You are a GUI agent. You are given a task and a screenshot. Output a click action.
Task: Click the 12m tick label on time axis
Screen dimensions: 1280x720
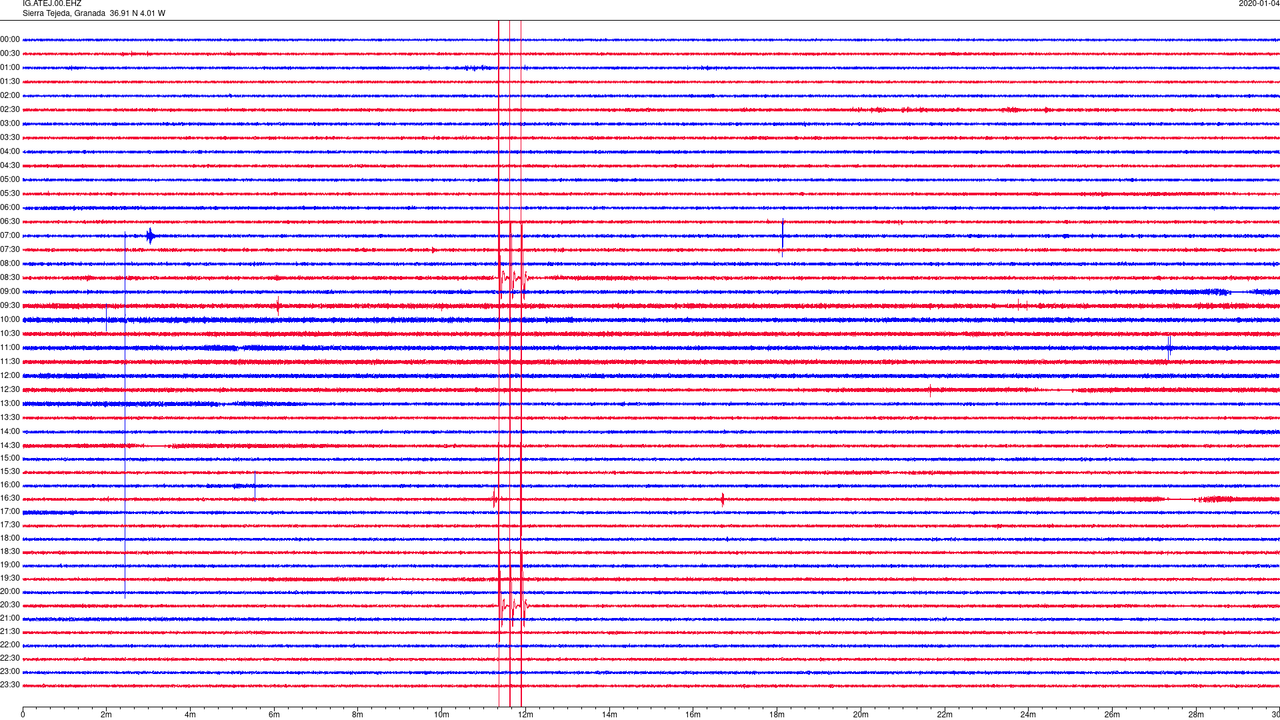[x=525, y=715]
